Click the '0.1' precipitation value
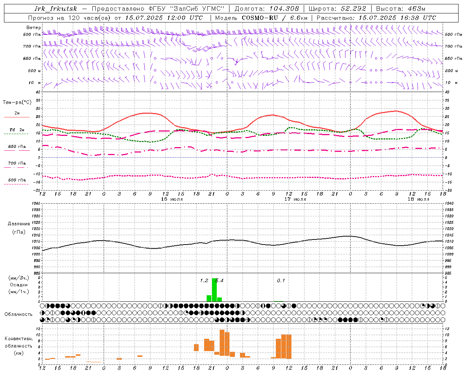 [x=281, y=280]
